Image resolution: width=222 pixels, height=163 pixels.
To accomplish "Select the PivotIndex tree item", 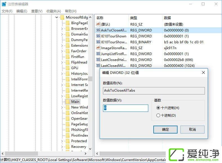I will pos(79,135).
